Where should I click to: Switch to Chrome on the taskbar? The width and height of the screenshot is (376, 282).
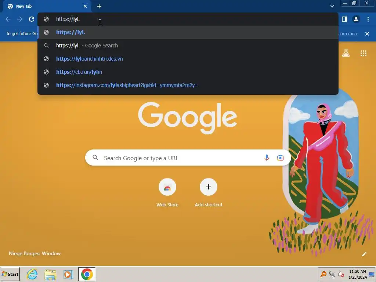click(87, 274)
